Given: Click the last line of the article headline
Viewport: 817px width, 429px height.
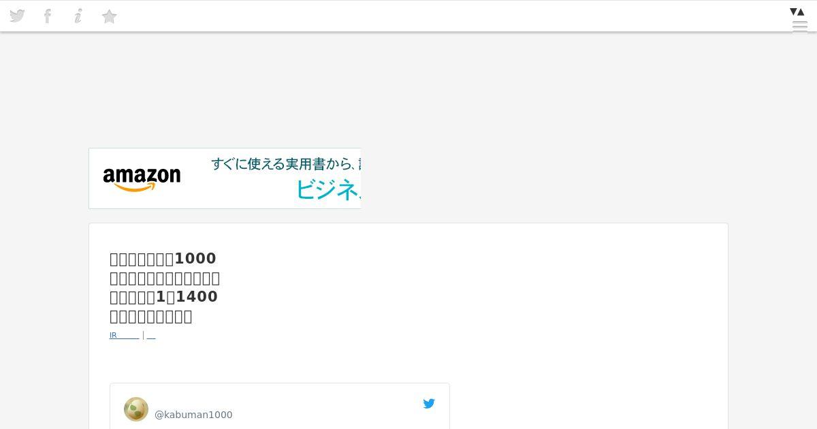Looking at the screenshot, I should click(x=151, y=316).
